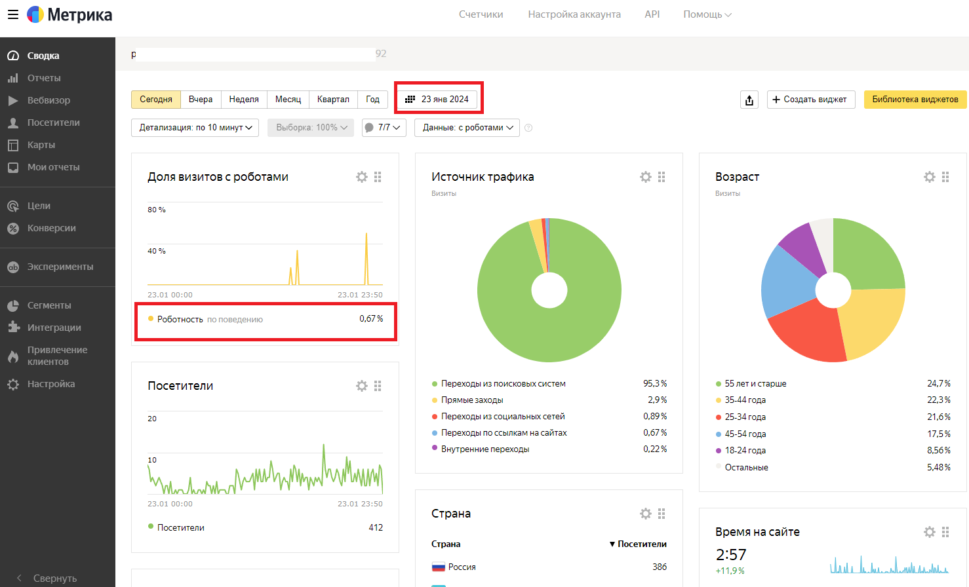This screenshot has width=969, height=587.
Task: Click green dot of 55 лет и старше
Action: tap(719, 384)
